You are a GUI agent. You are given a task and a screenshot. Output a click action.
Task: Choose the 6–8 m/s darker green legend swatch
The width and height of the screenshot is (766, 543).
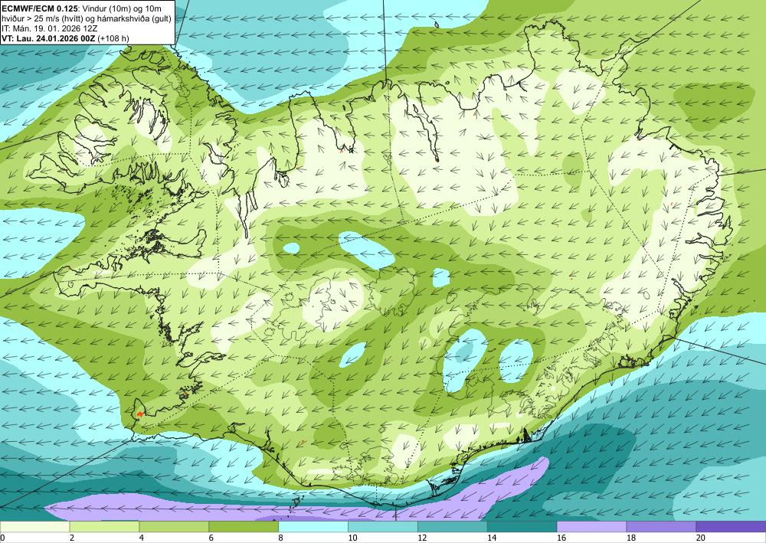click(x=244, y=527)
